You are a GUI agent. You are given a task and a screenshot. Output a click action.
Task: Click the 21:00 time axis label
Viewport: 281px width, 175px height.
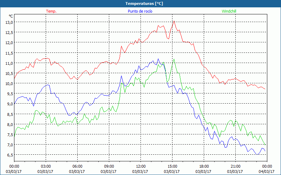coord(235,167)
